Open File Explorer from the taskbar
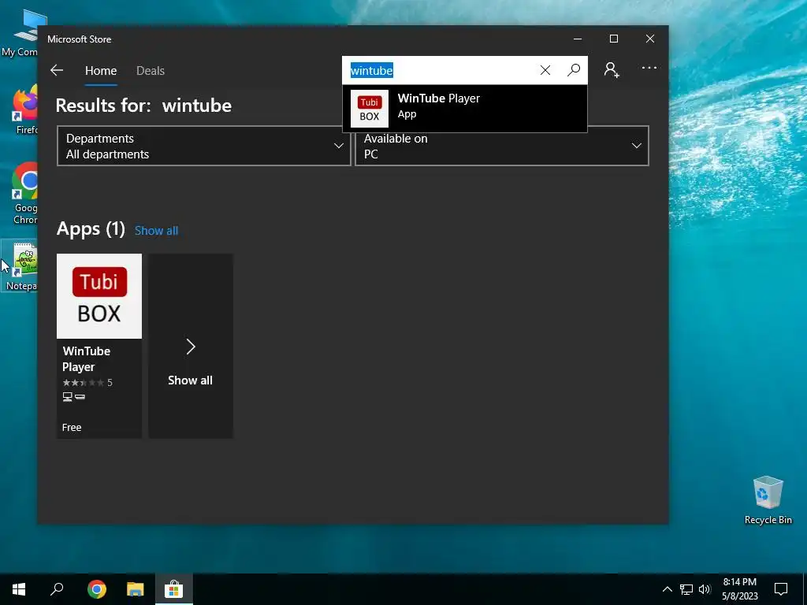Screen dimensions: 807x605 point(136,589)
